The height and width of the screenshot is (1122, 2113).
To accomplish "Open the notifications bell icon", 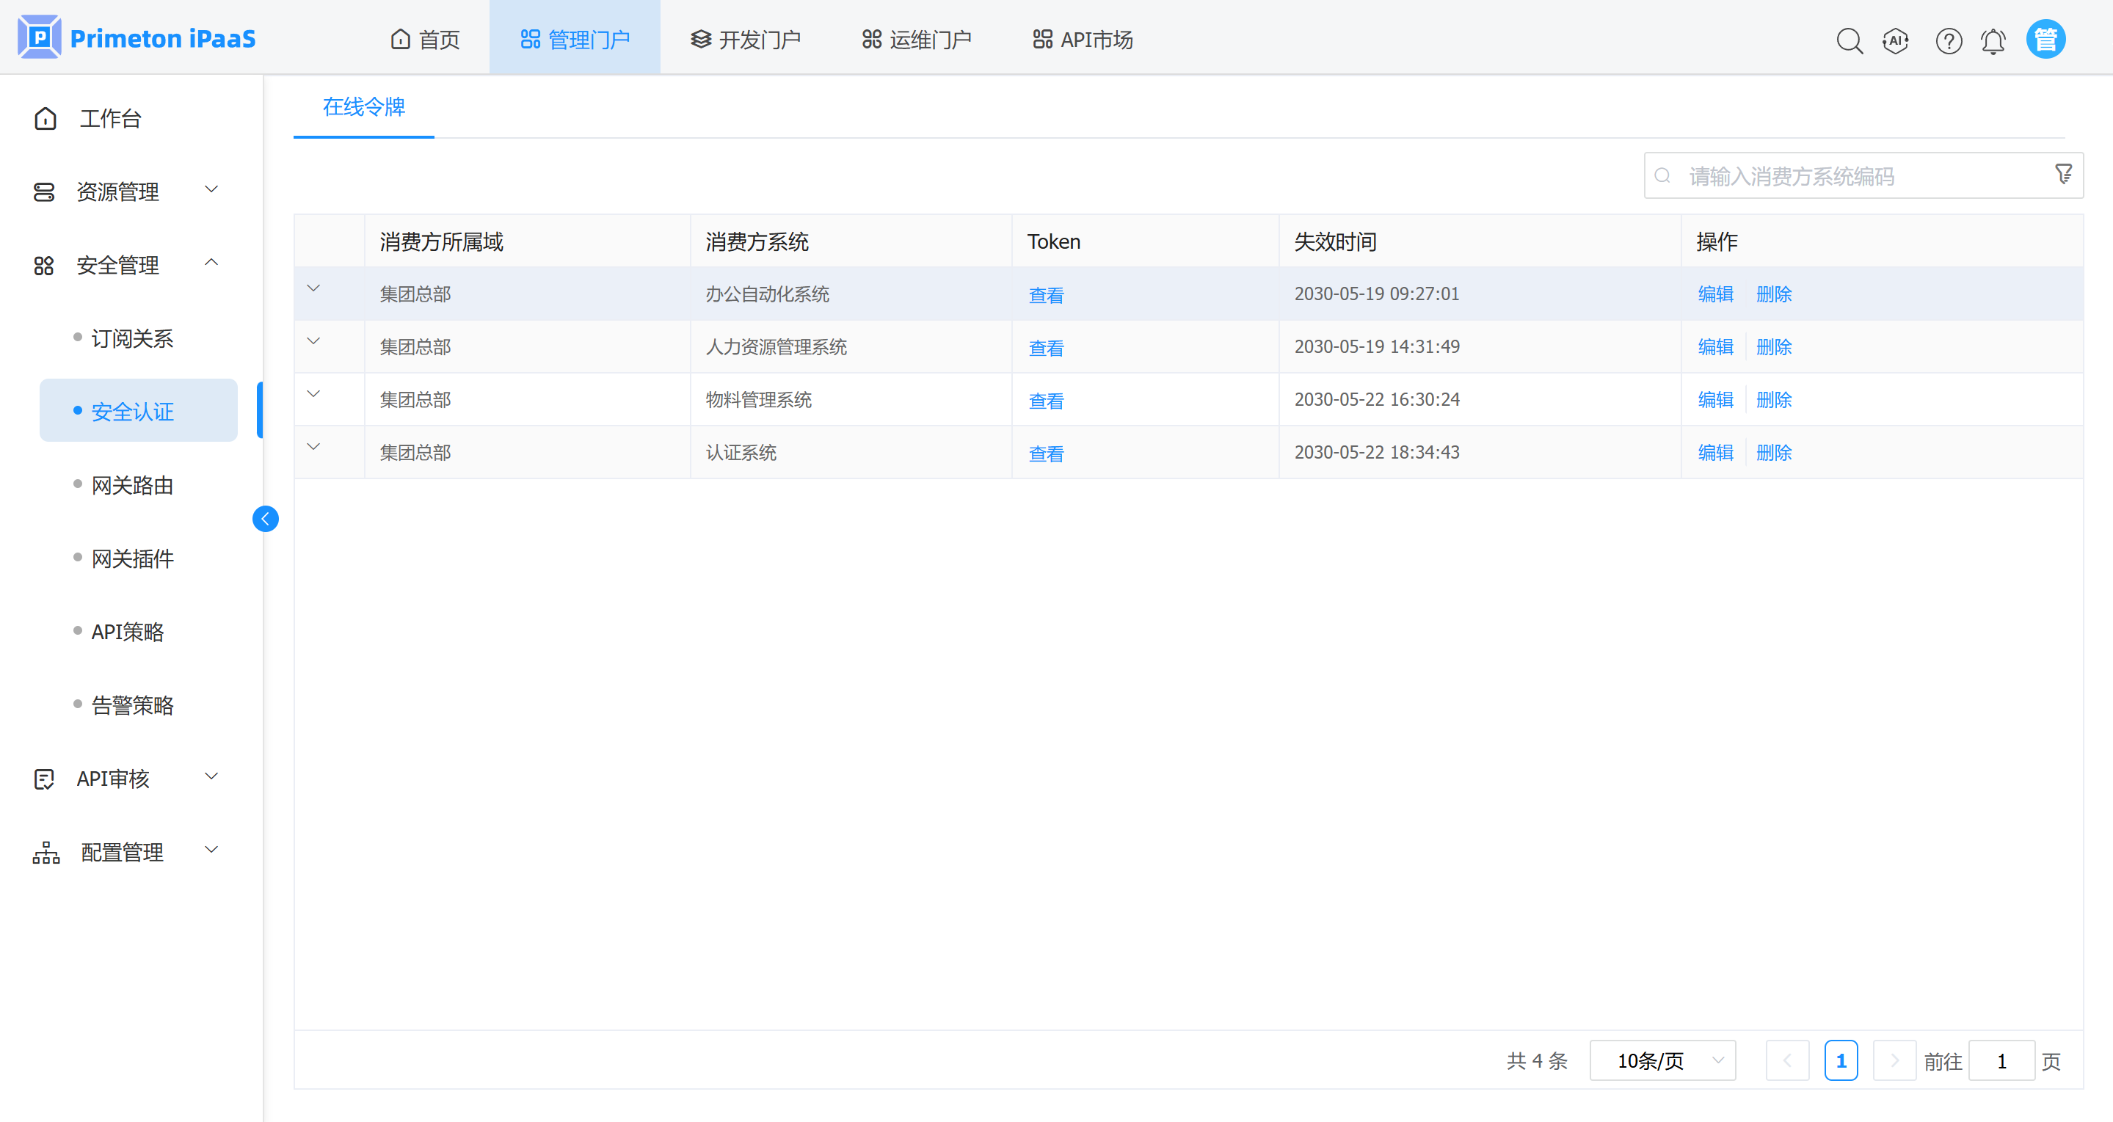I will 1993,40.
